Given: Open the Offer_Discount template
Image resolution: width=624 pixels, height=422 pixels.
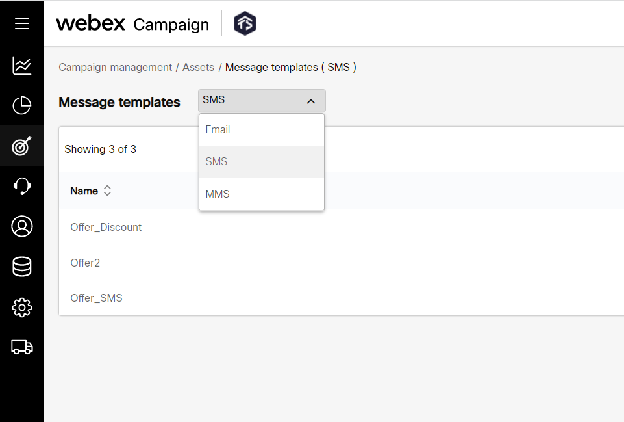Looking at the screenshot, I should [106, 227].
